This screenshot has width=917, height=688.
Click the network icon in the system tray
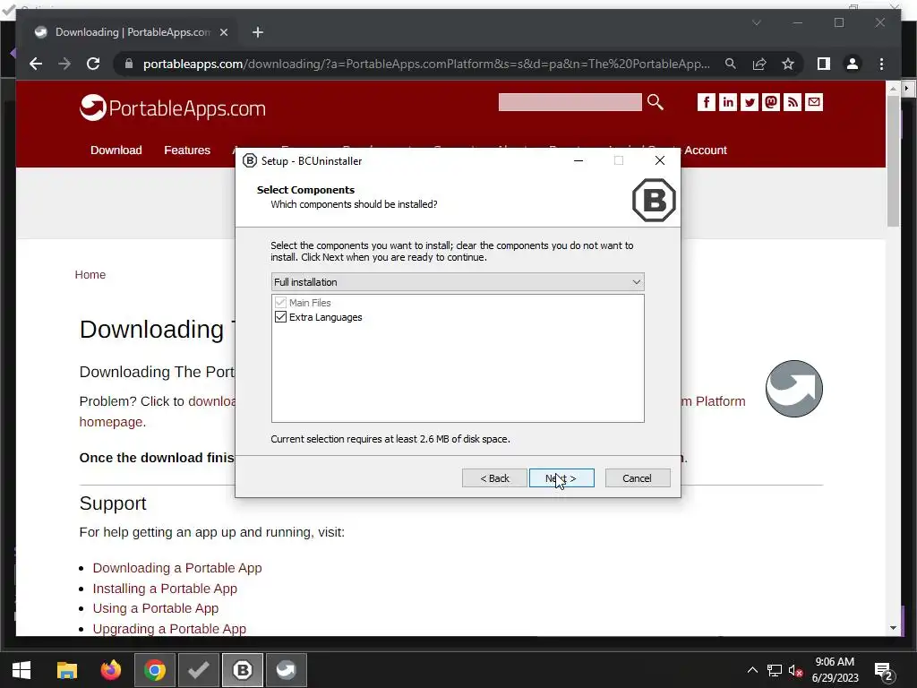click(775, 670)
